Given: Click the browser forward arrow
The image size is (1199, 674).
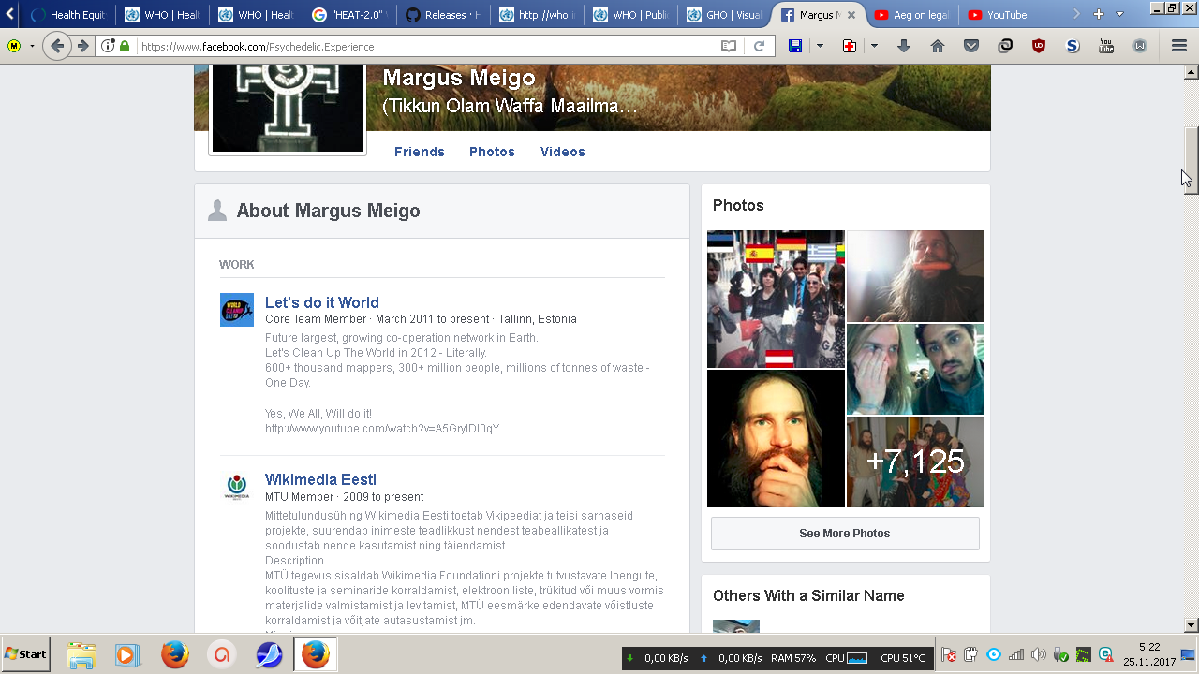Looking at the screenshot, I should (83, 46).
